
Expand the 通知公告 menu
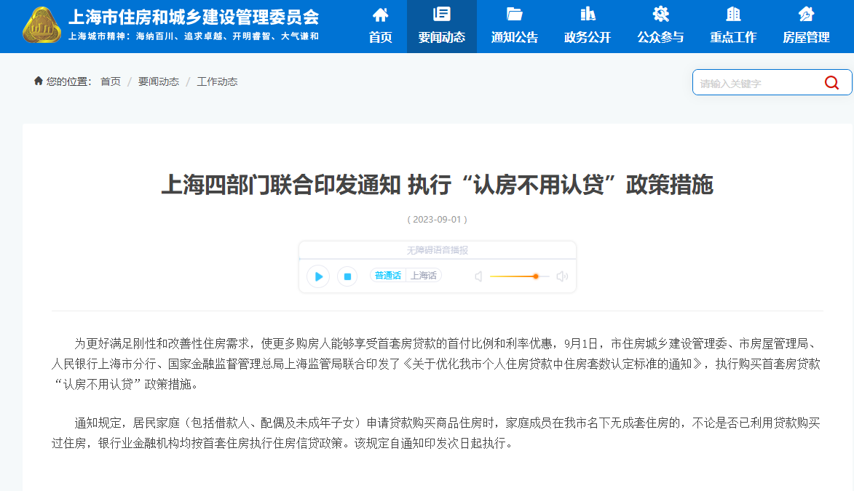(x=515, y=26)
